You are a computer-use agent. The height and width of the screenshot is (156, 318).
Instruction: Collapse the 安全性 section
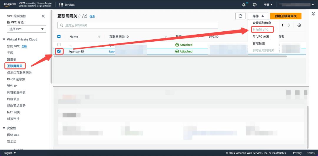[4, 128]
